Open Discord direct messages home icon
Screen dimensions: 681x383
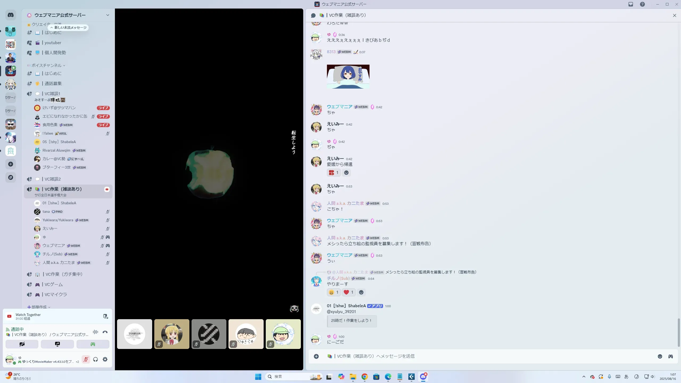(11, 15)
